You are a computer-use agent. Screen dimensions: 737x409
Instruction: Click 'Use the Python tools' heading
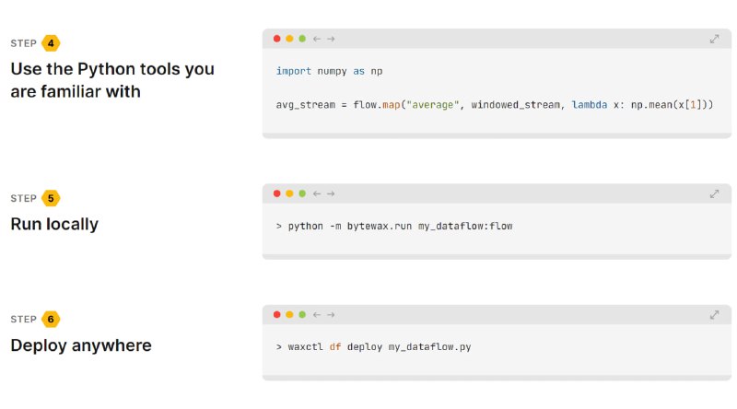coord(112,80)
